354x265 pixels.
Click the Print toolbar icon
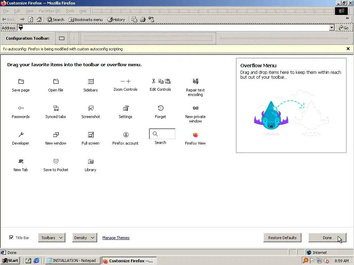(x=143, y=20)
